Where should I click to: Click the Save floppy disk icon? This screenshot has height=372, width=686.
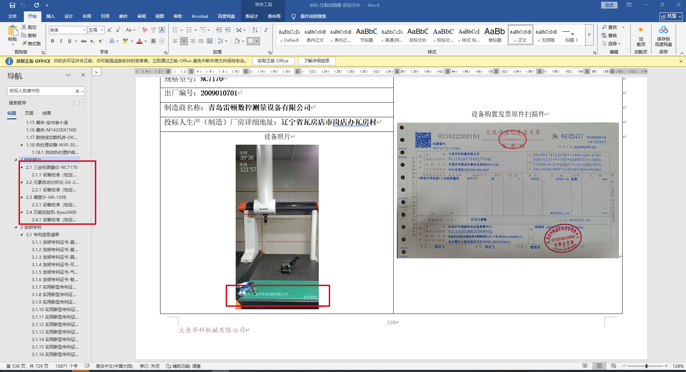[x=12, y=5]
